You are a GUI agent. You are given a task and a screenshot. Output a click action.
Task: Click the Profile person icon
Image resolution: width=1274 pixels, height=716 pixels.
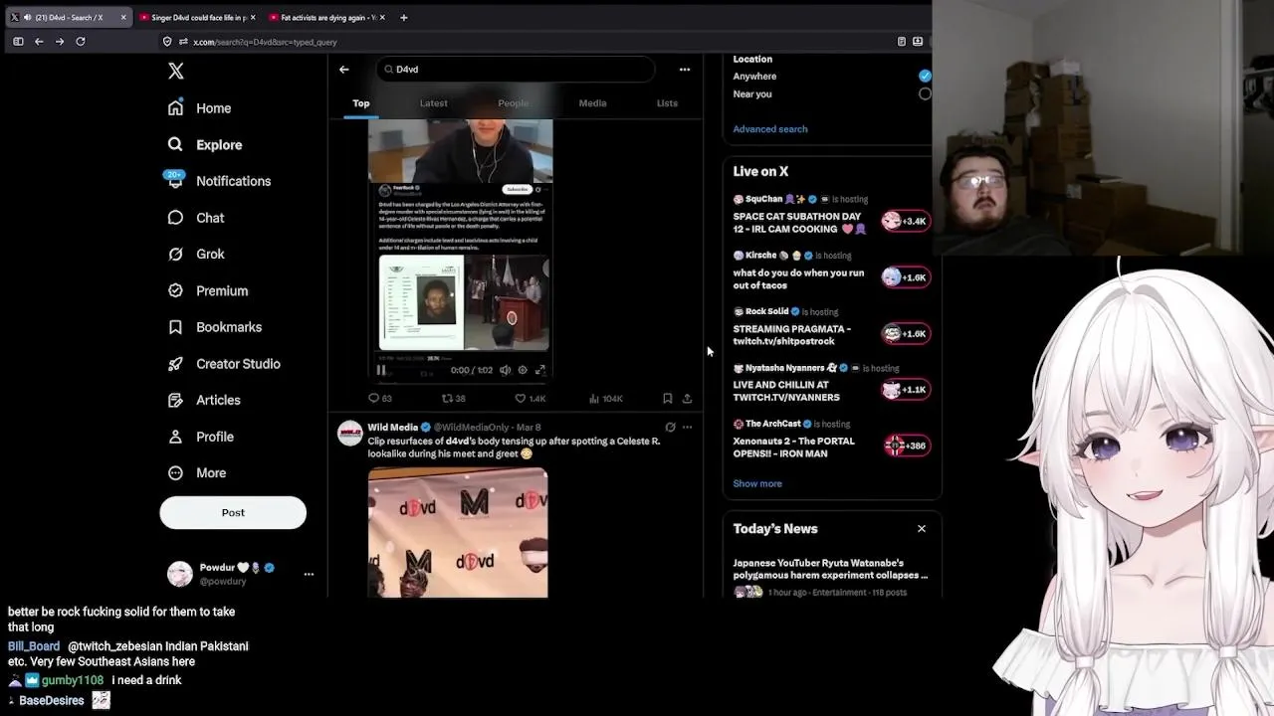(x=175, y=437)
